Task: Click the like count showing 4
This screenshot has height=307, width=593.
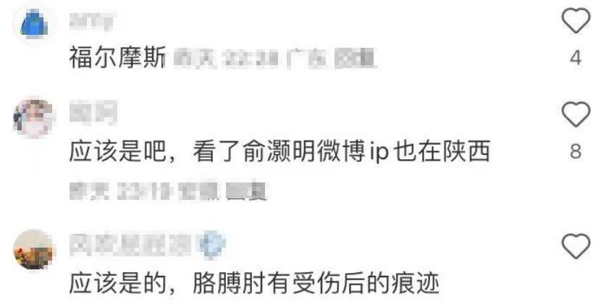Action: click(x=576, y=58)
